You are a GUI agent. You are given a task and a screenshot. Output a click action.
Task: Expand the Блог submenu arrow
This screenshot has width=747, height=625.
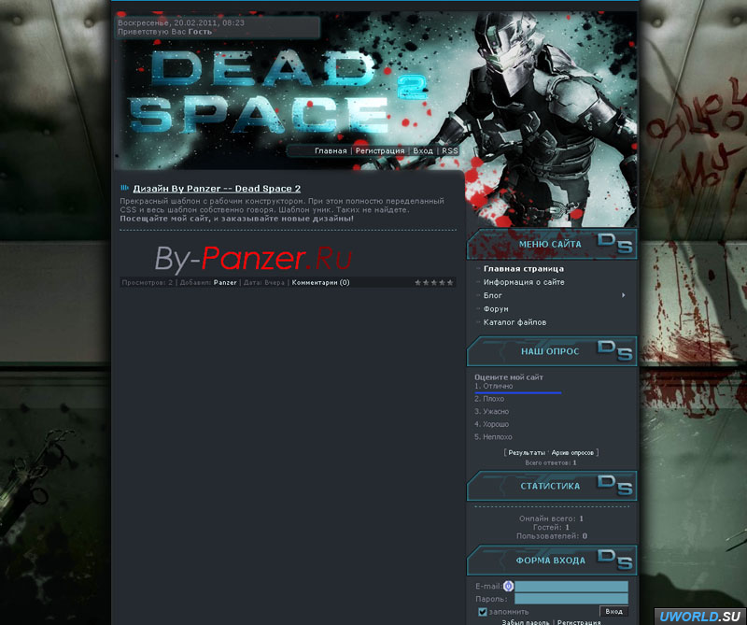click(x=623, y=295)
